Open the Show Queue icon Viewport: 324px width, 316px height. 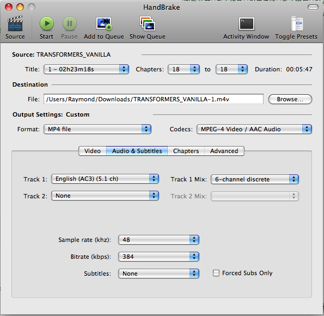tap(148, 23)
